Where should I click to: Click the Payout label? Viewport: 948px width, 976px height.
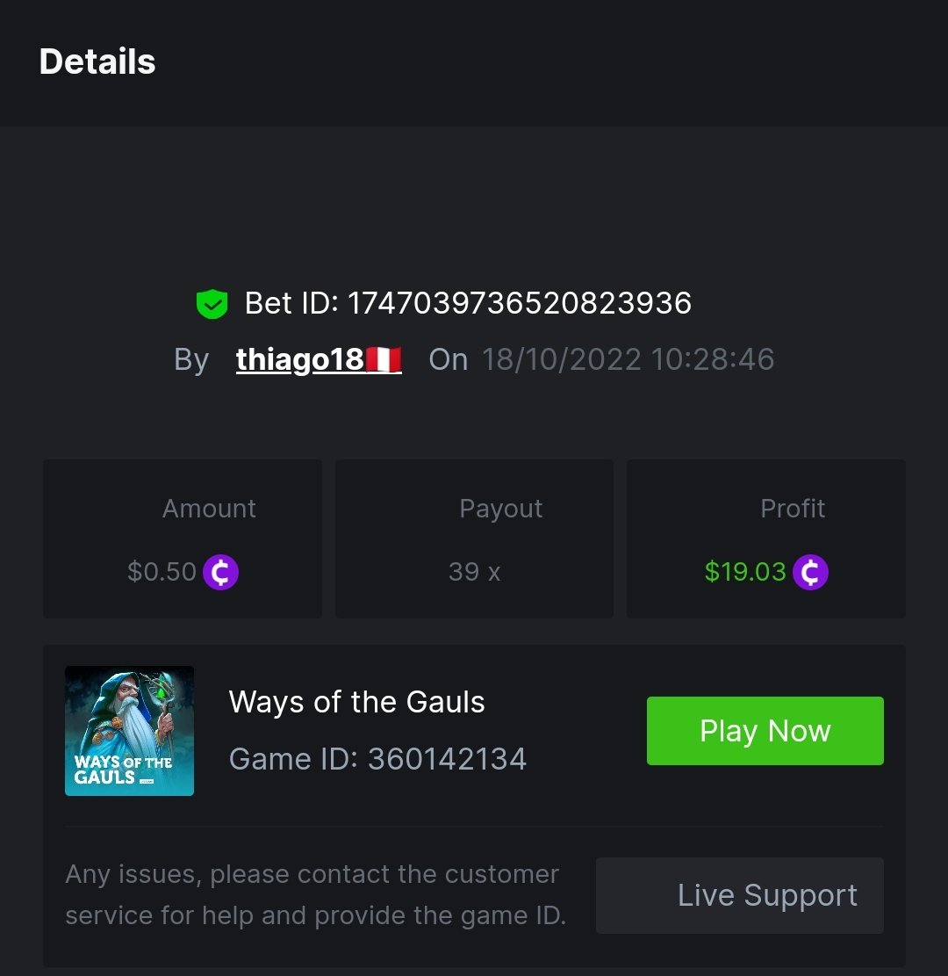500,509
